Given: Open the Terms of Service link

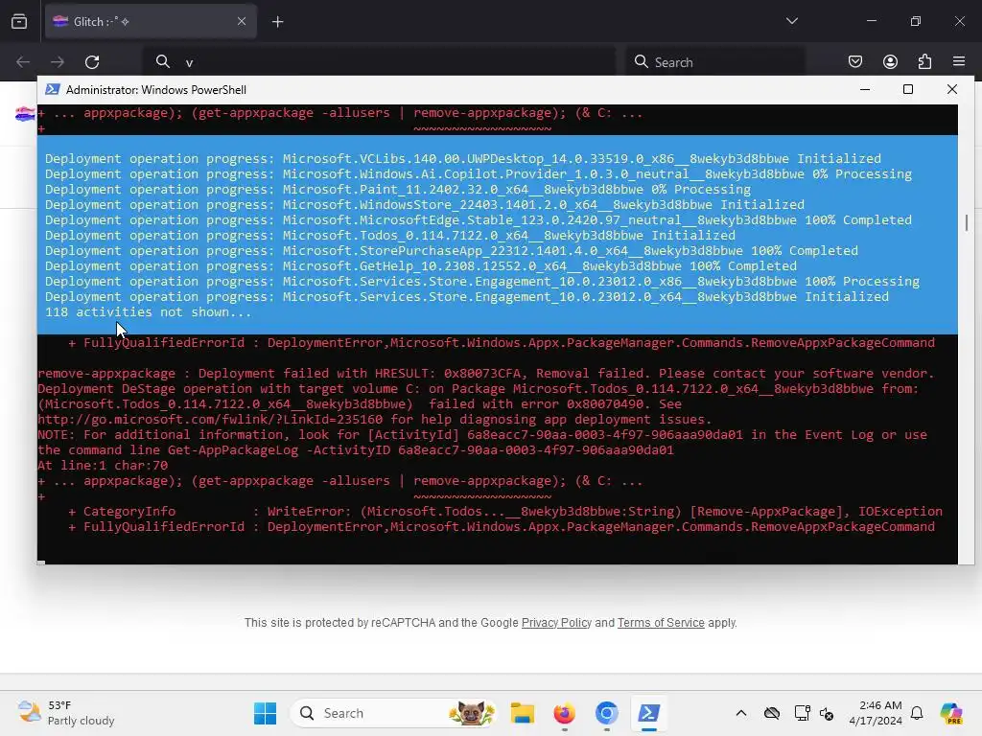Looking at the screenshot, I should click(661, 623).
